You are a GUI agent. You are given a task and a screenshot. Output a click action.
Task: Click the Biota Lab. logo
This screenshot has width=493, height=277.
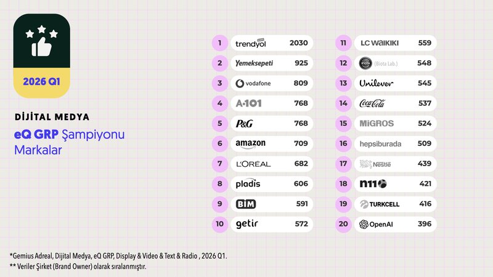click(x=376, y=63)
